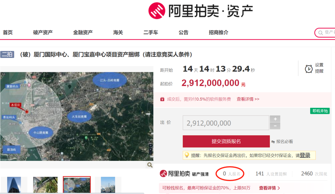Click the 即将开始 green status tag

(x=320, y=111)
